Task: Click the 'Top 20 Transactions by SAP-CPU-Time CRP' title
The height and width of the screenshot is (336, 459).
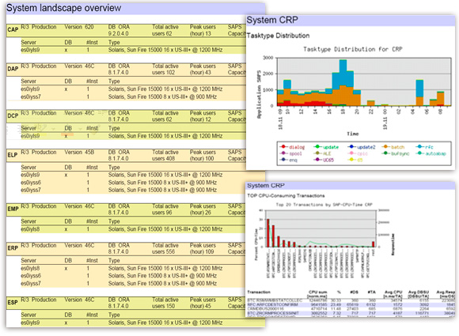Action: 324,205
